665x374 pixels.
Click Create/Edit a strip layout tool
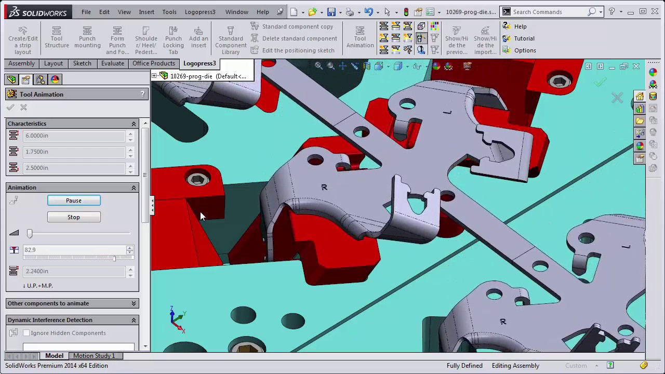pos(23,41)
